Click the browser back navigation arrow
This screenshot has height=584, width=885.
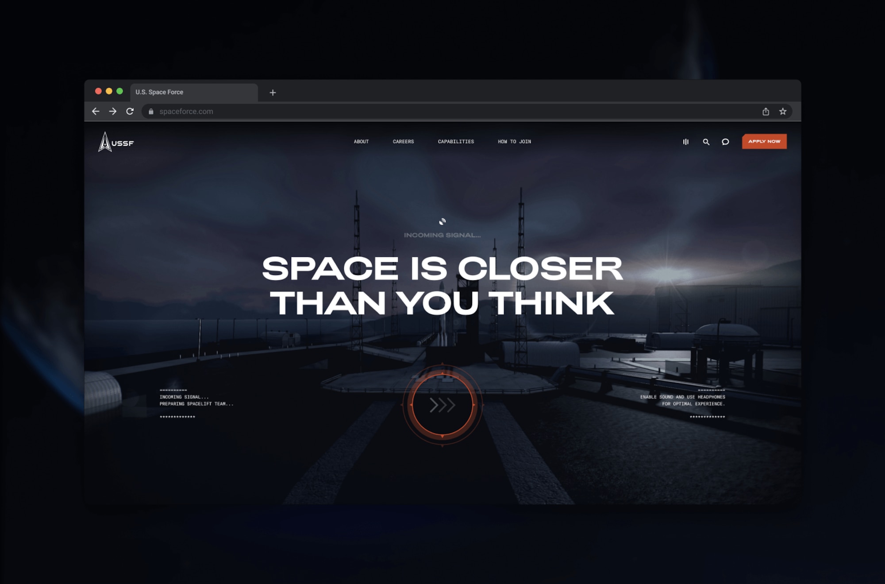pyautogui.click(x=96, y=111)
